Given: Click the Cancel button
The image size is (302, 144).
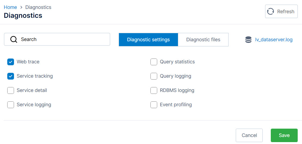Looking at the screenshot, I should [x=249, y=135].
